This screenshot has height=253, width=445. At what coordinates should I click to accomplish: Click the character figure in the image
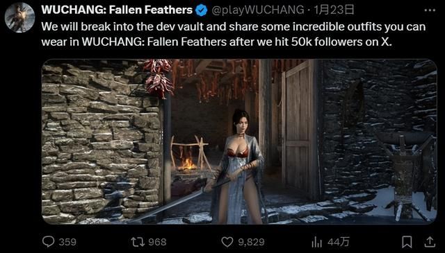[x=238, y=167]
